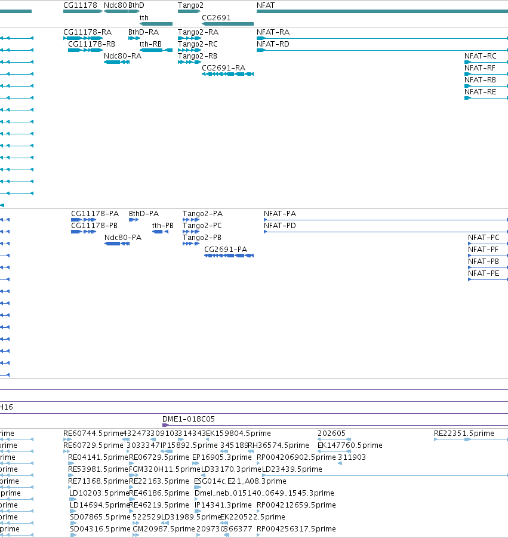Viewport: 508px width, 538px height.
Task: Click the CG11178 gene label
Action: tap(80, 5)
